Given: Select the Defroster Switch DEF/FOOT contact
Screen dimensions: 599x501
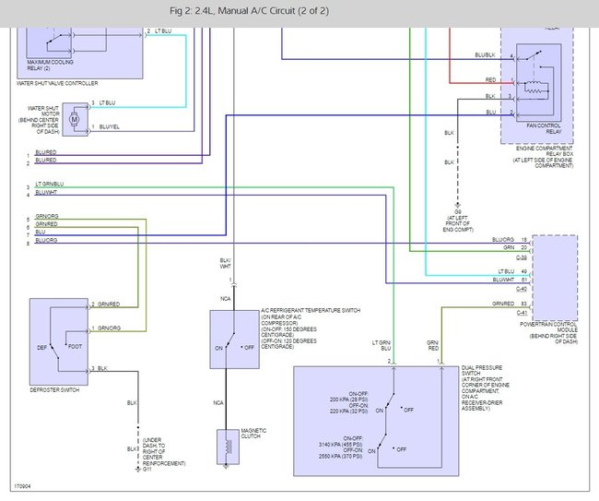Looking at the screenshot, I should point(53,351).
